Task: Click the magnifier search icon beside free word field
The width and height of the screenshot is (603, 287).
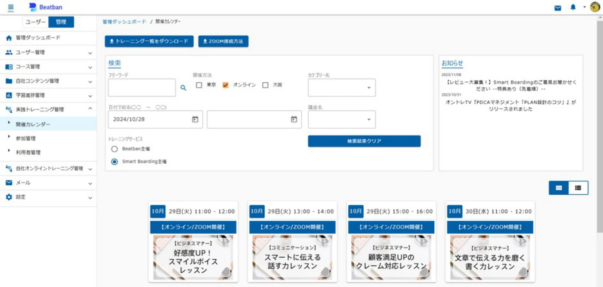Action: (183, 88)
